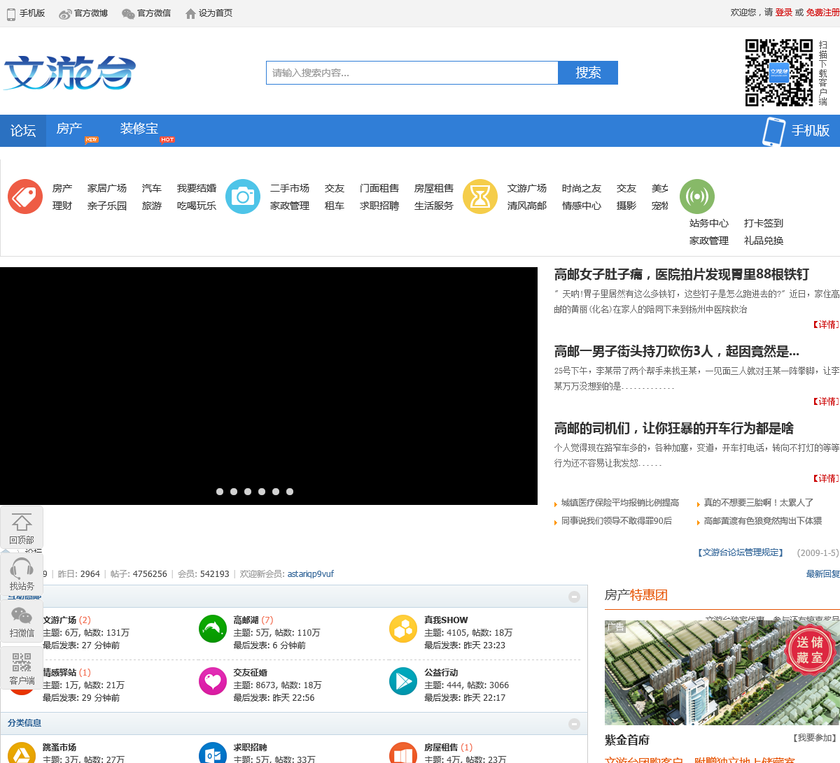Click the 登录 login link
840x763 pixels.
pyautogui.click(x=784, y=13)
